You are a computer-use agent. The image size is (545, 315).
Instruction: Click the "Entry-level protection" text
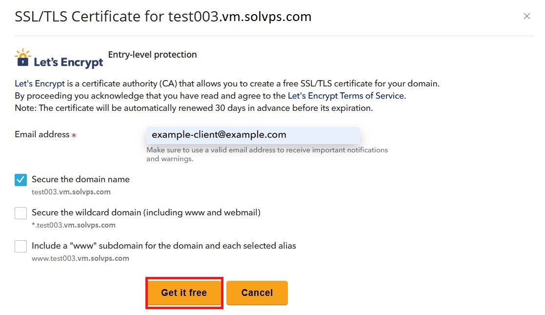[152, 55]
